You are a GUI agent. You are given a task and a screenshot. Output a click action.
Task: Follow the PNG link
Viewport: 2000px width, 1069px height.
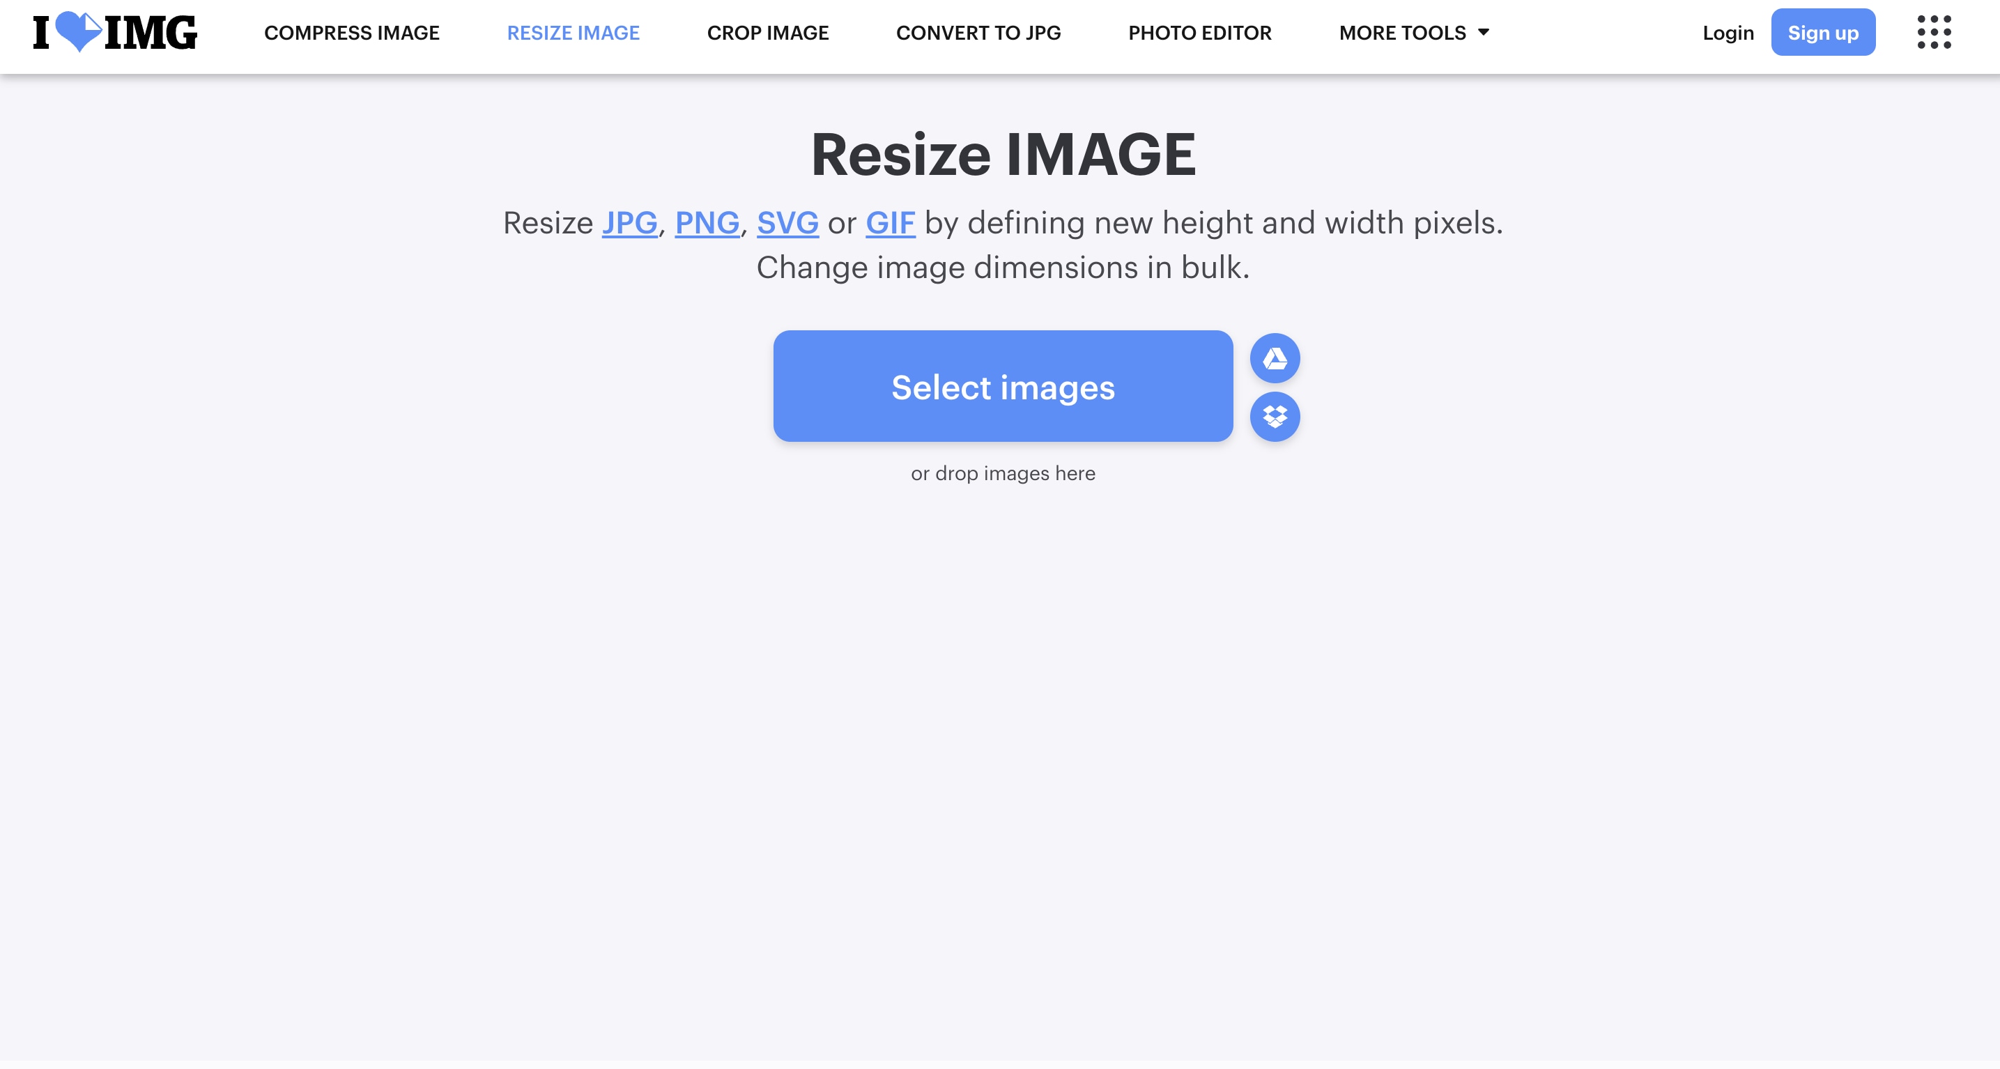707,223
